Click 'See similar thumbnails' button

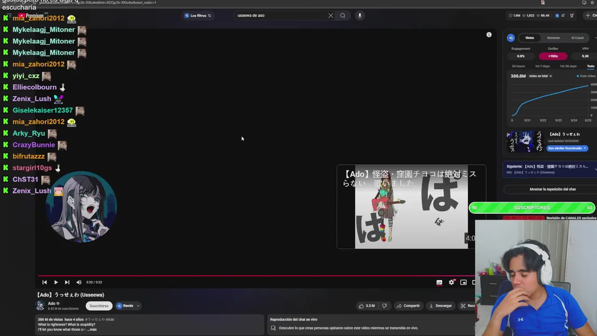(x=567, y=148)
